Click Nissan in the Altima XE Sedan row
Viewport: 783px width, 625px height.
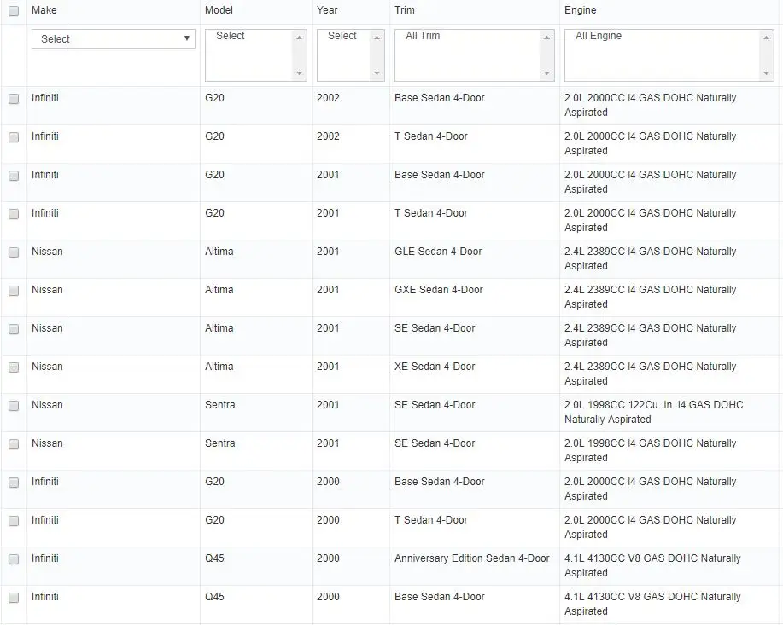48,367
